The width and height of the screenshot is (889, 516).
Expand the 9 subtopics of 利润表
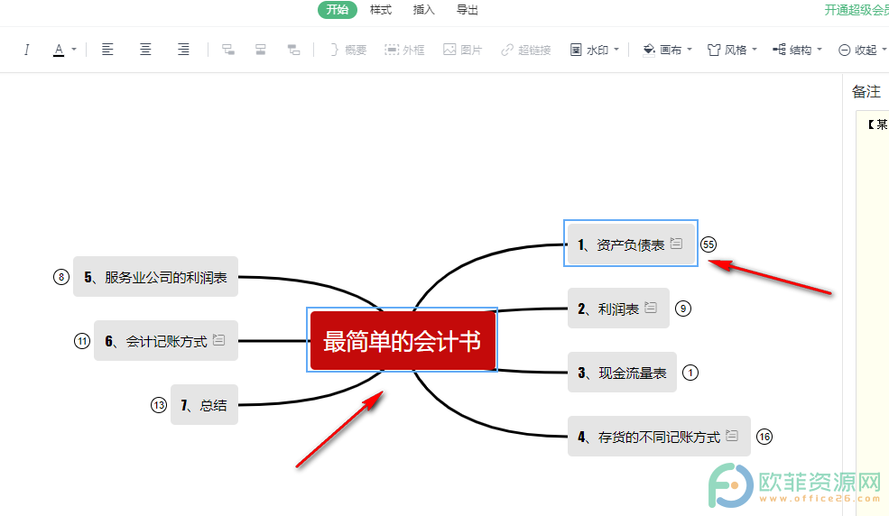click(x=682, y=309)
